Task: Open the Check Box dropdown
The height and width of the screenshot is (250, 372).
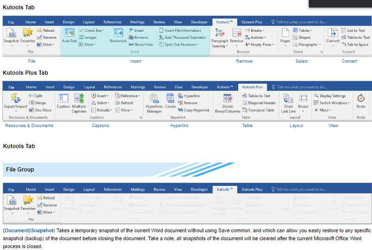Action: 92,30
